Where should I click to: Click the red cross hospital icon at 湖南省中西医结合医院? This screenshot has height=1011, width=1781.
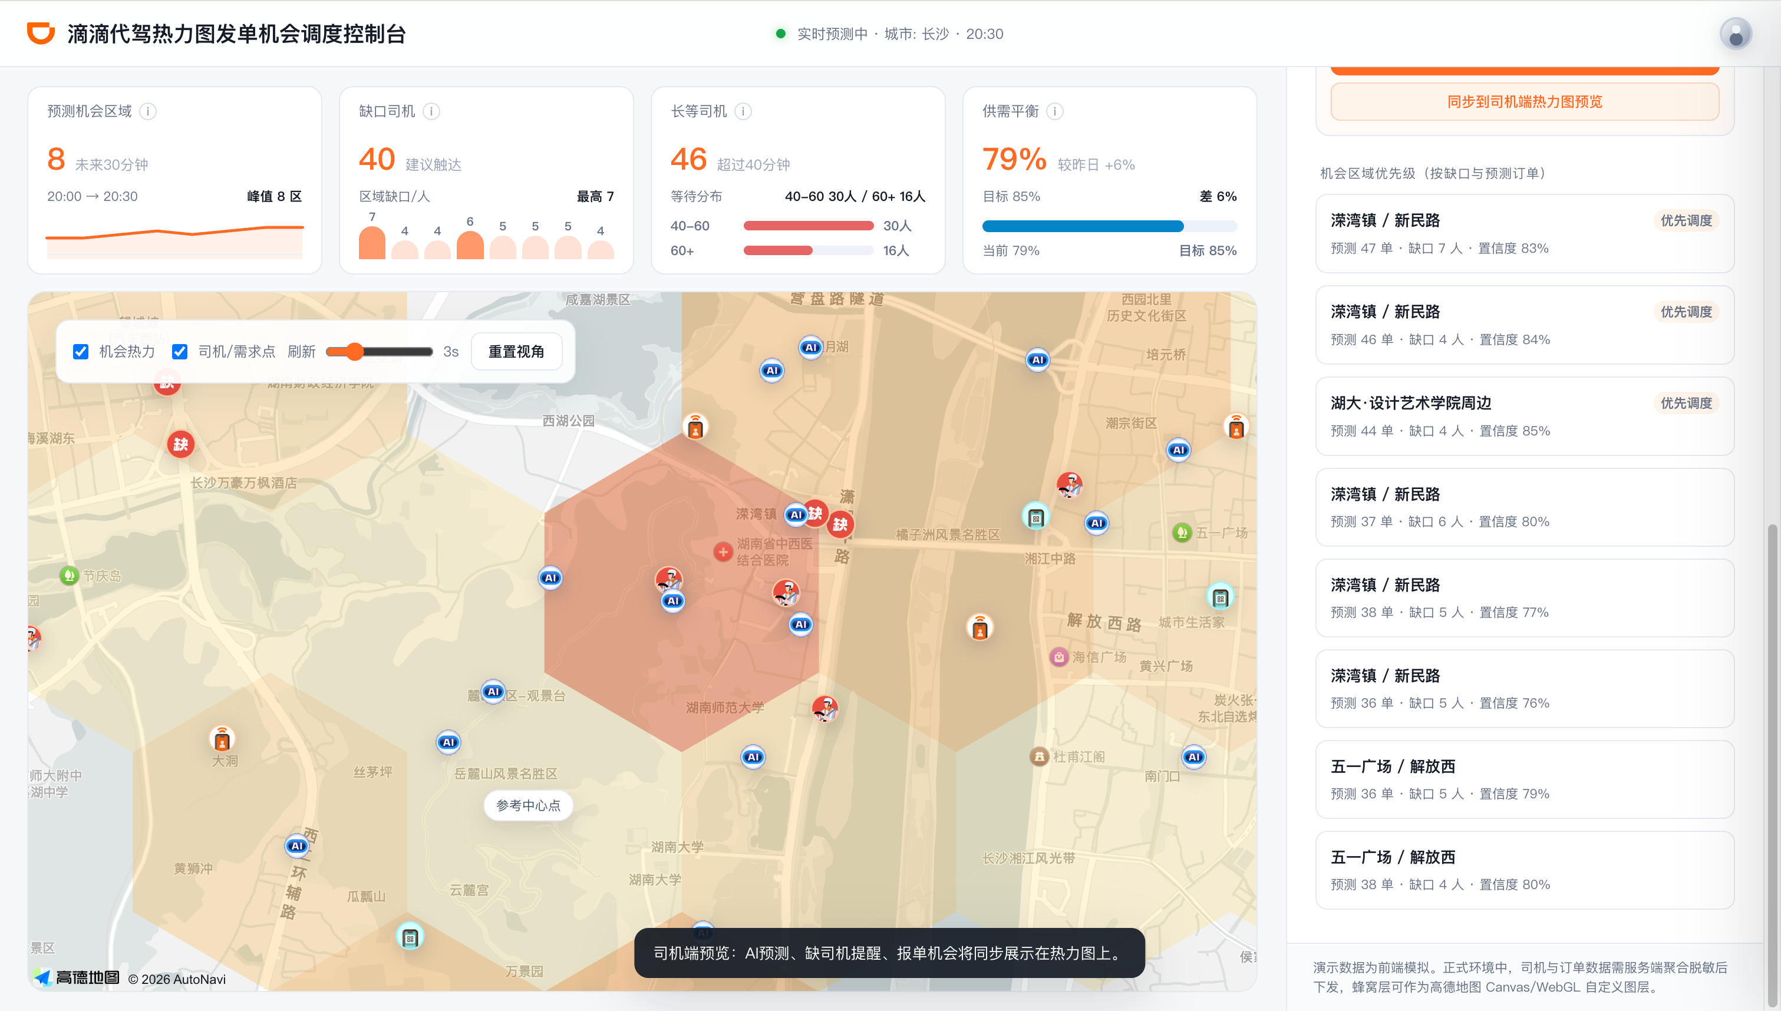723,552
